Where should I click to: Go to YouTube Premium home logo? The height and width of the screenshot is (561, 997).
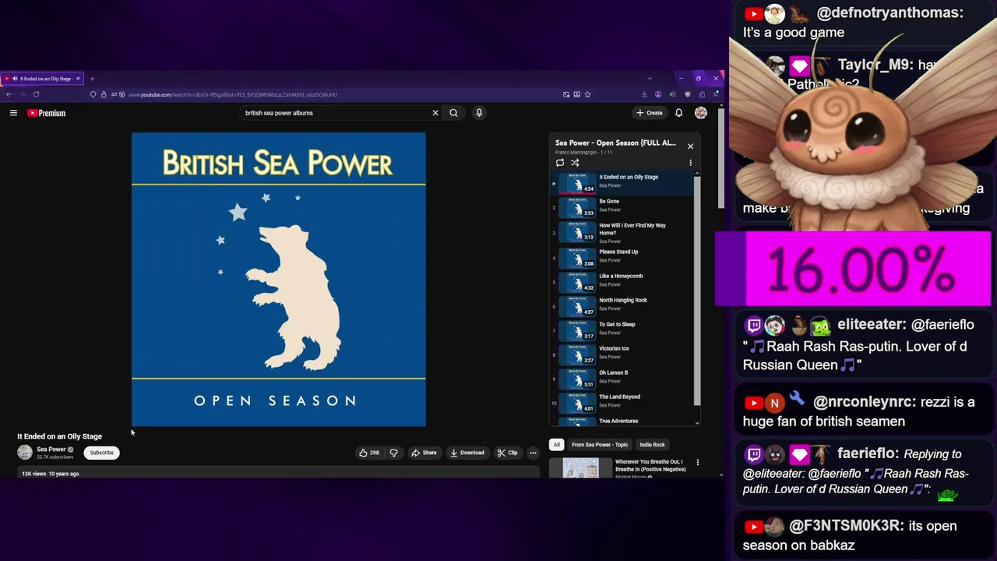47,113
